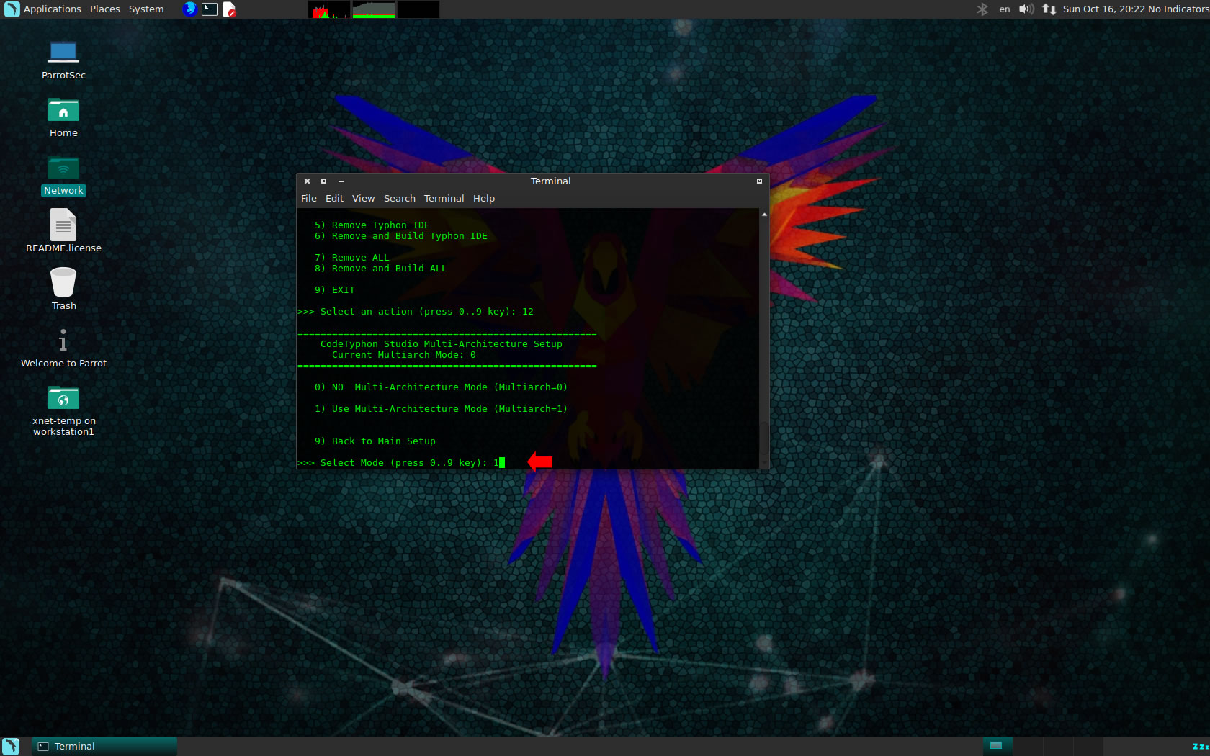Image resolution: width=1210 pixels, height=756 pixels.
Task: Open the volume control speaker icon
Action: tap(1026, 9)
